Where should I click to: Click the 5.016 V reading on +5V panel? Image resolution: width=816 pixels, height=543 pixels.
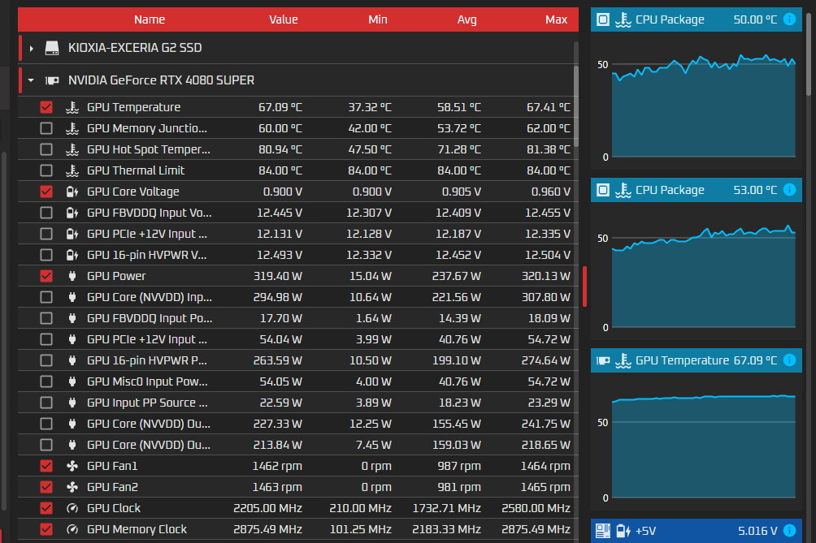757,531
